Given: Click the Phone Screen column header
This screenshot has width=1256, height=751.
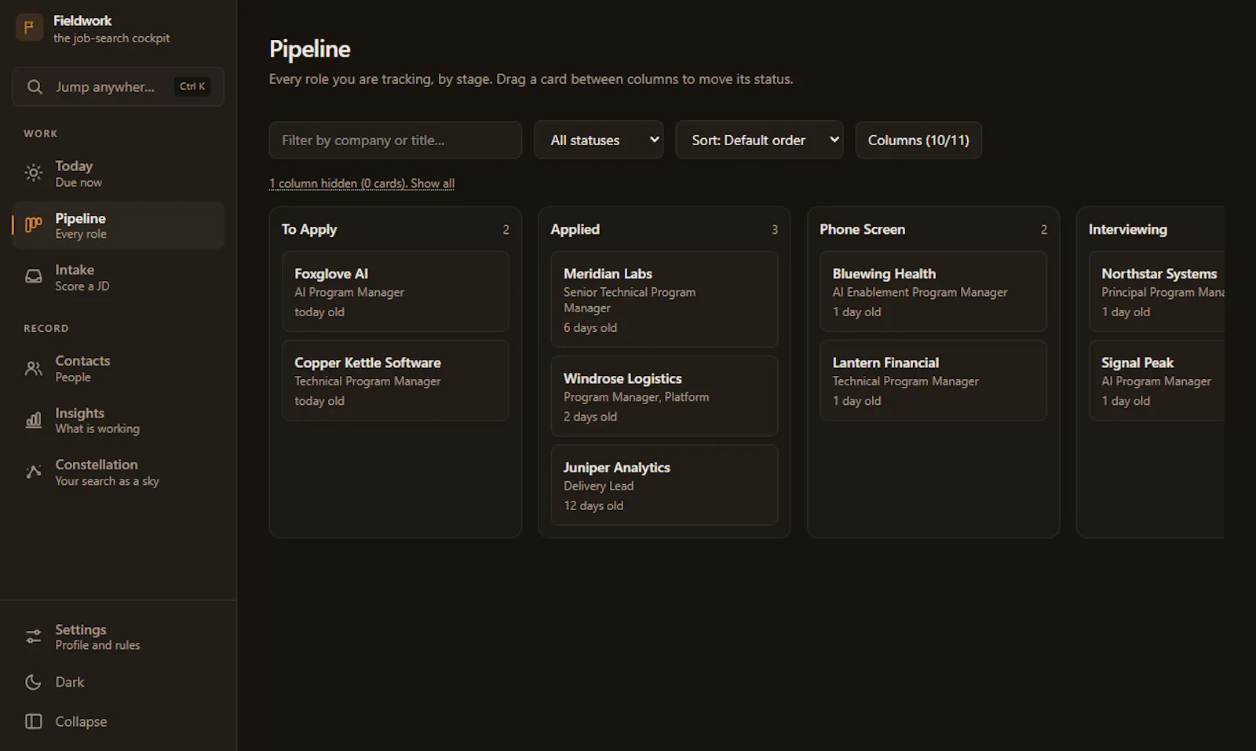Looking at the screenshot, I should click(863, 229).
